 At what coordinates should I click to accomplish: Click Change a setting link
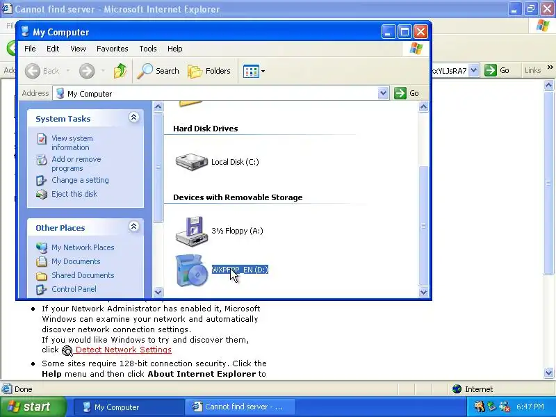(x=80, y=180)
